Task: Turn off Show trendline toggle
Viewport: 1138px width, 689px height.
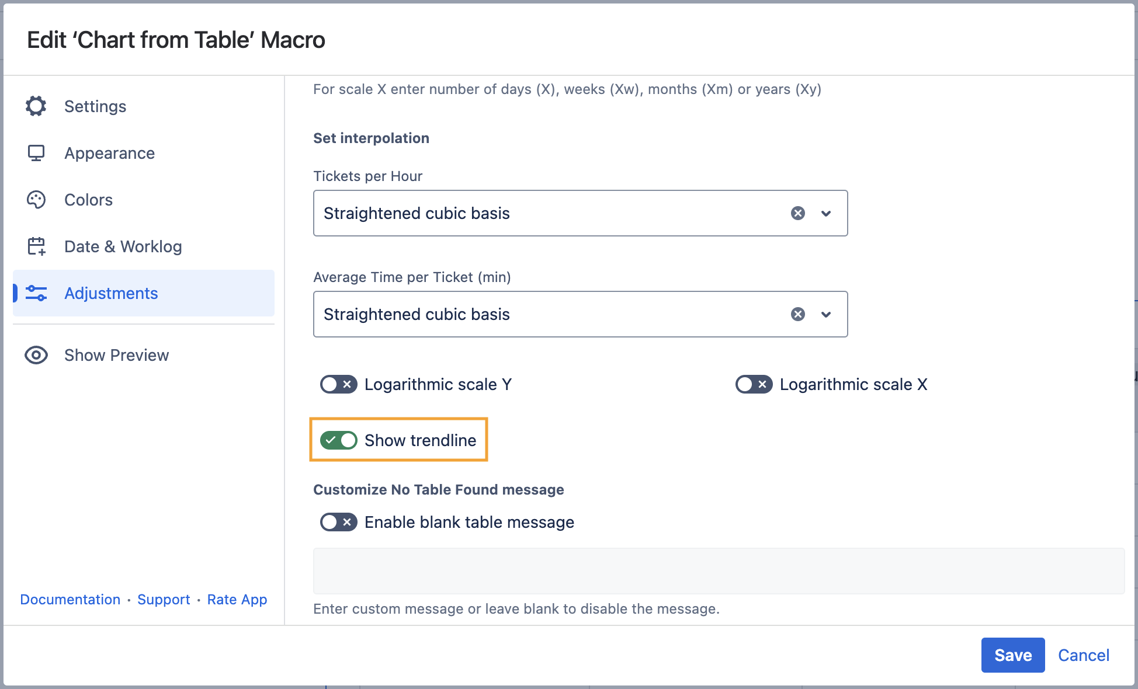Action: coord(338,440)
